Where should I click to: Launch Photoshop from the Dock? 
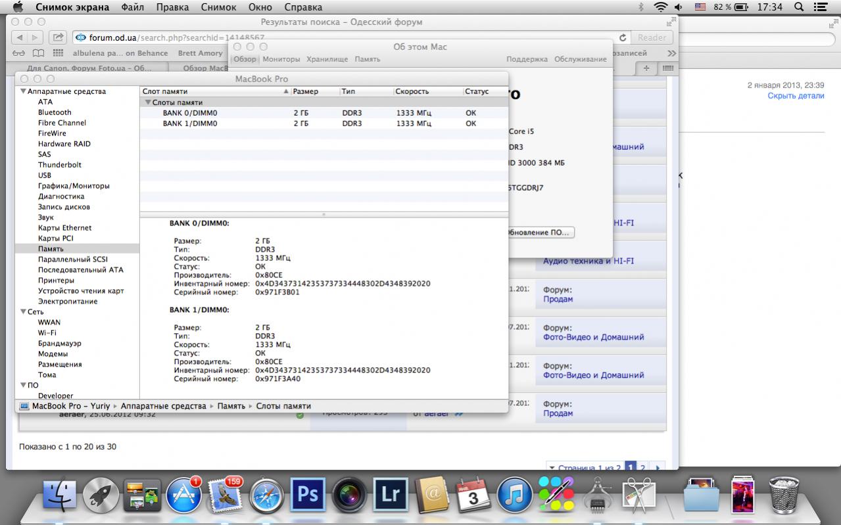[308, 495]
